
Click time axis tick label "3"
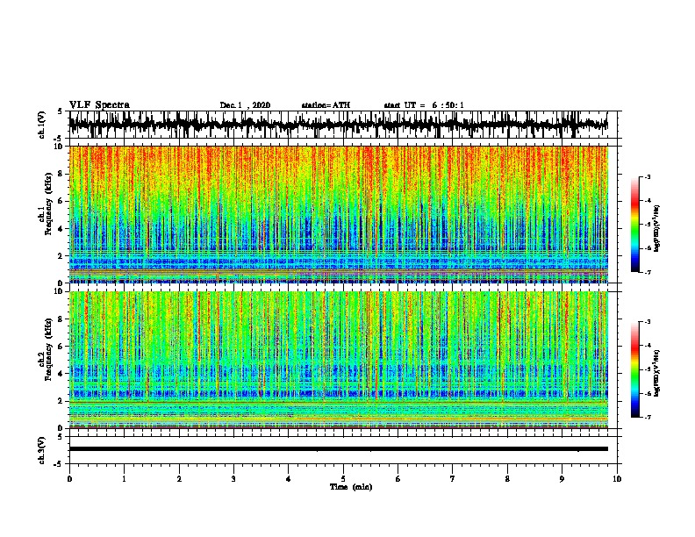[x=233, y=479]
